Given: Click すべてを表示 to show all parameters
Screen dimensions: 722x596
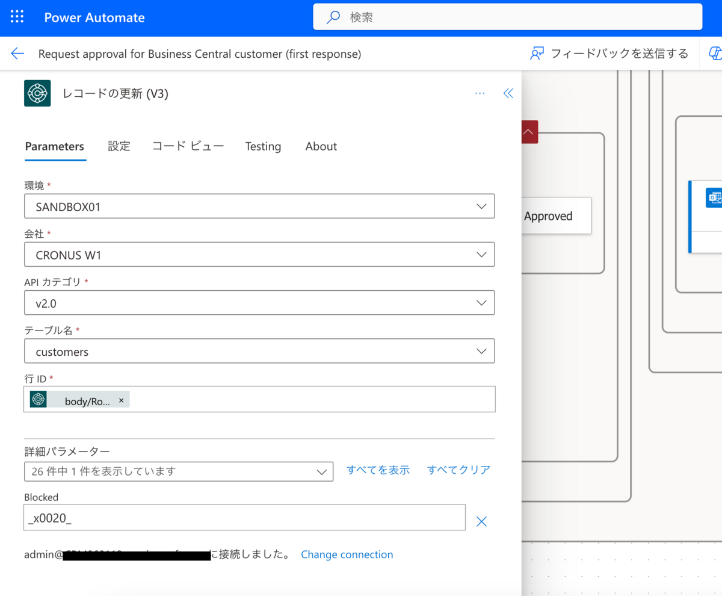Looking at the screenshot, I should click(x=378, y=470).
